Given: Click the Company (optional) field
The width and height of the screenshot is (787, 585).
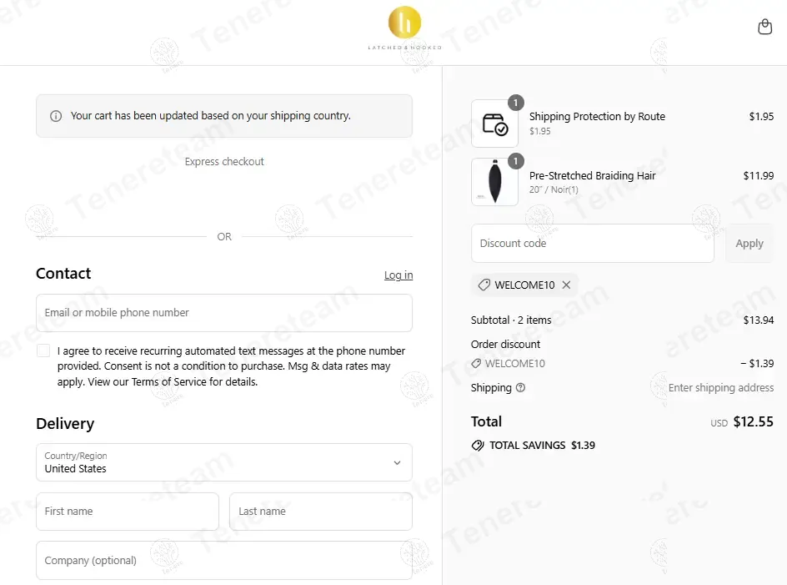Looking at the screenshot, I should tap(224, 560).
